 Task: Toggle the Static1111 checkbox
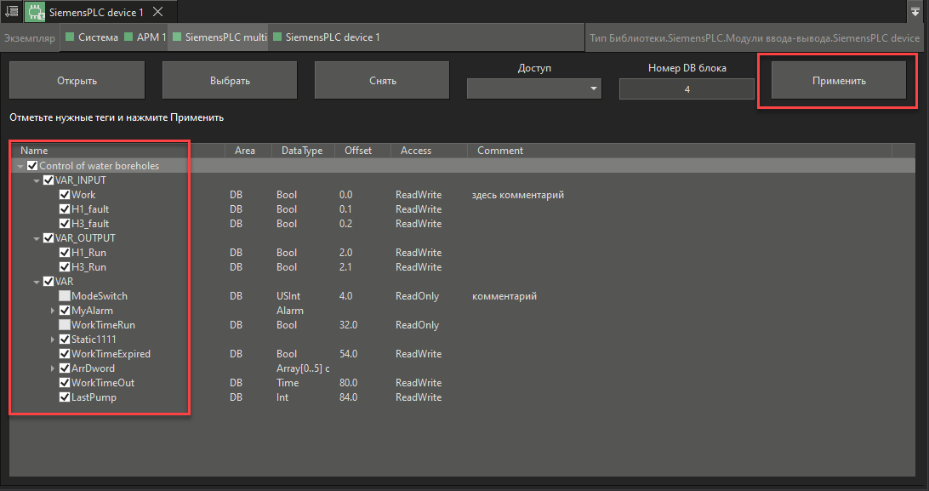tap(65, 340)
